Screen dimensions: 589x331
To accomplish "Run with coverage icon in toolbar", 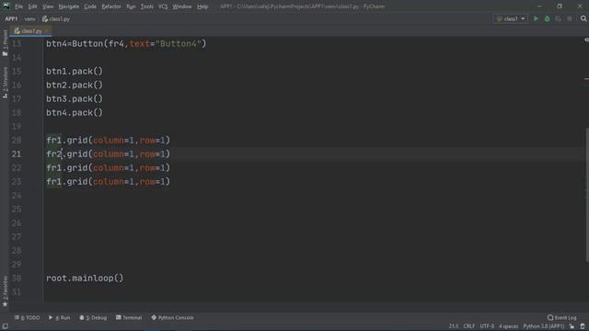I will point(559,18).
